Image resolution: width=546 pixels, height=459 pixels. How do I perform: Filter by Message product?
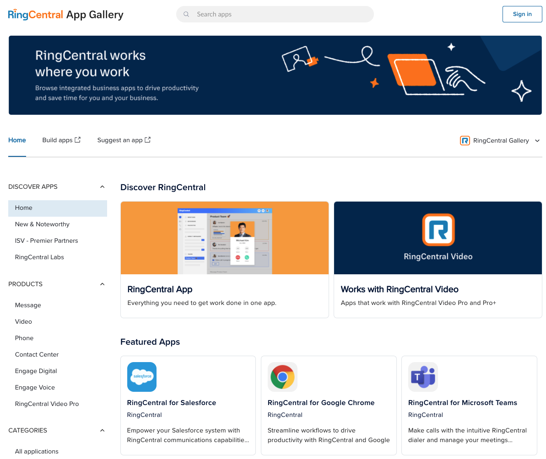click(x=28, y=305)
